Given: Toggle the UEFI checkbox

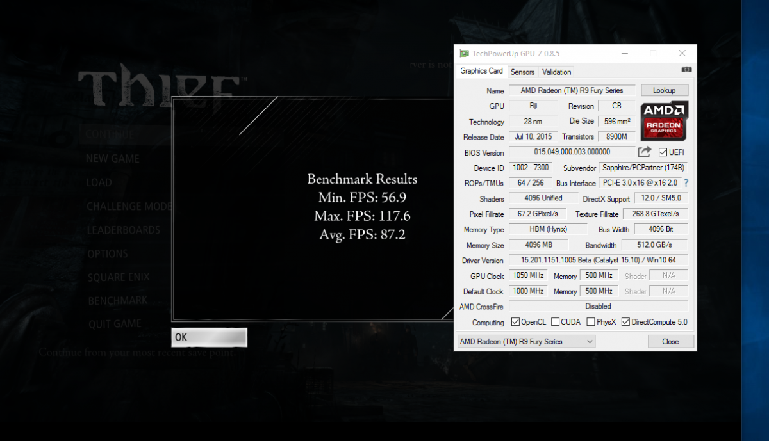Looking at the screenshot, I should [663, 152].
